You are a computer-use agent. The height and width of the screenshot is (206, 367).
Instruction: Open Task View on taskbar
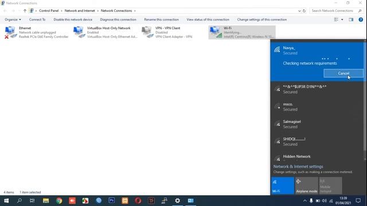32,201
